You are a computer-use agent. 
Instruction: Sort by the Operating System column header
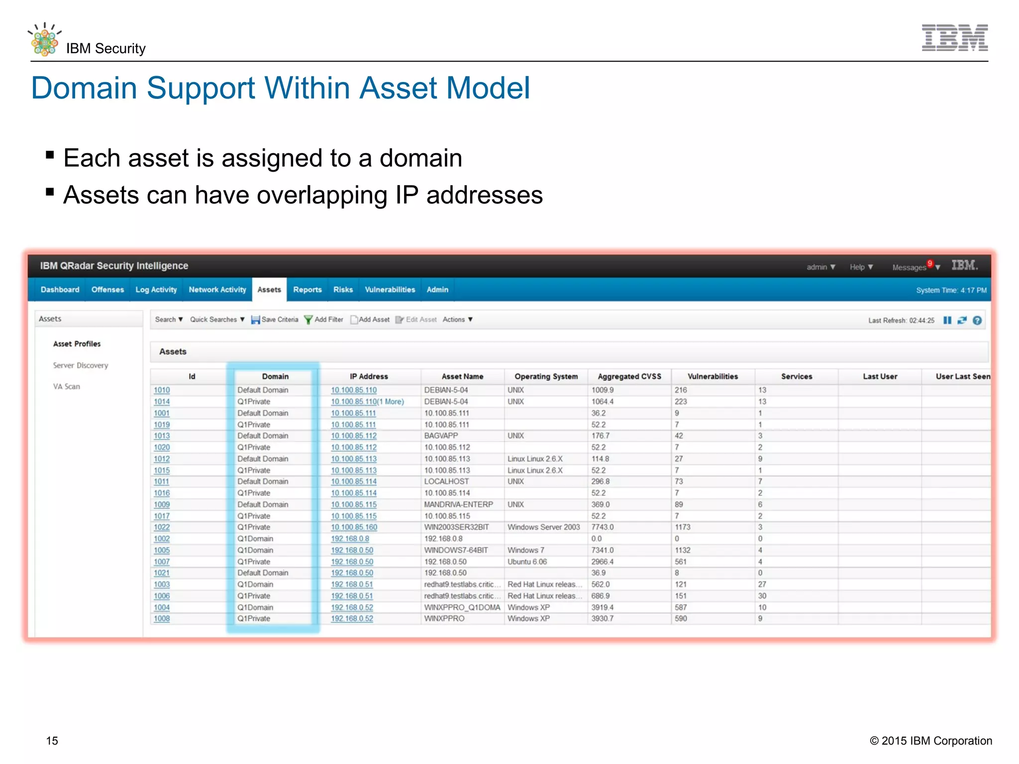pos(546,377)
